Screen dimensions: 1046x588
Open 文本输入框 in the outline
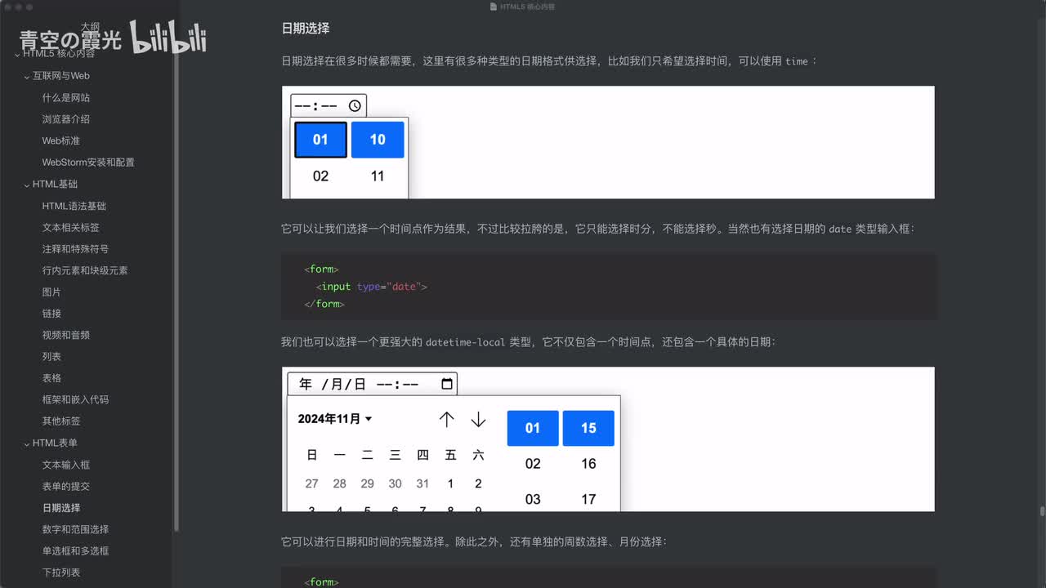coord(66,465)
